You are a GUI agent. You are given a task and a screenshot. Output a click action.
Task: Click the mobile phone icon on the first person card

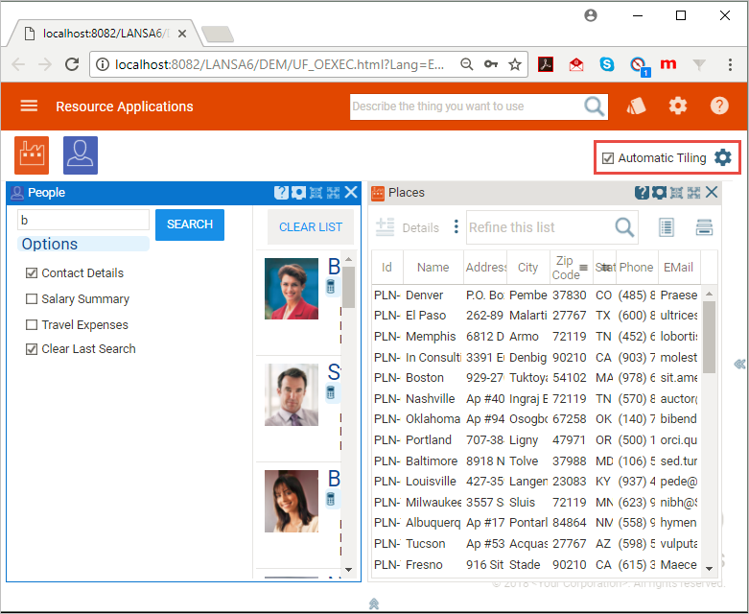tap(331, 287)
